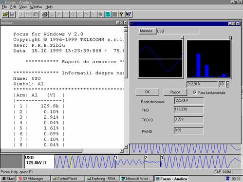Click the context help arrow-question icon
This screenshot has height=182, width=243.
pos(129,15)
